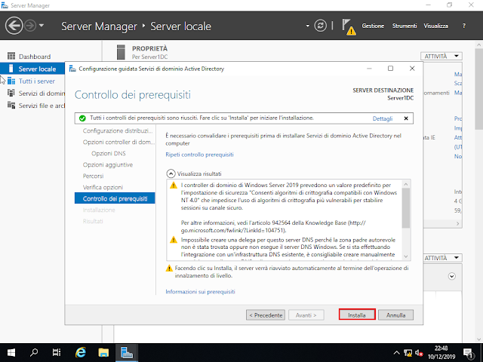
Task: Open the notifications flag with warning
Action: (x=349, y=27)
